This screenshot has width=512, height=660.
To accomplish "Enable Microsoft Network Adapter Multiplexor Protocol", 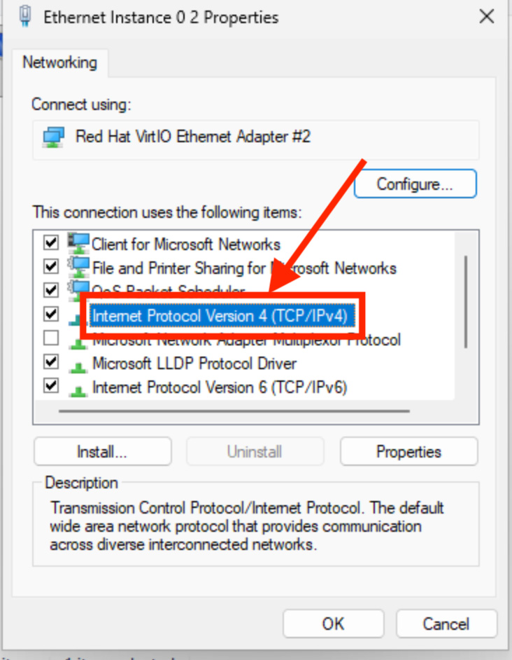I will point(50,338).
